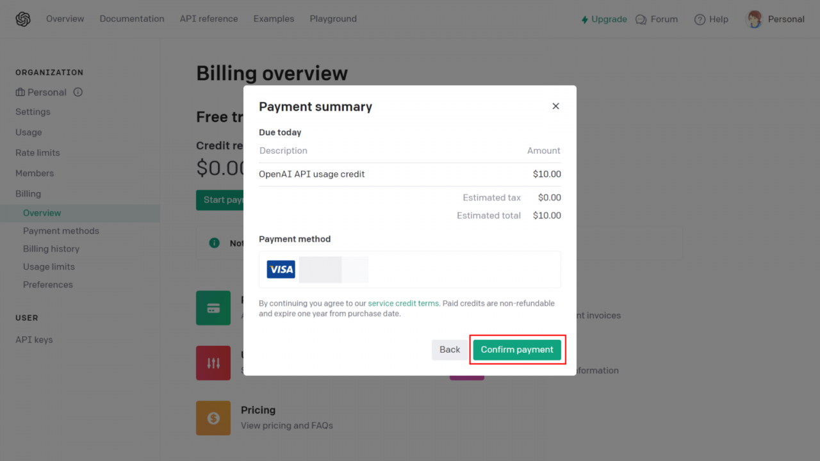Click the Visa card icon
Screen dimensions: 820x461
pyautogui.click(x=281, y=270)
